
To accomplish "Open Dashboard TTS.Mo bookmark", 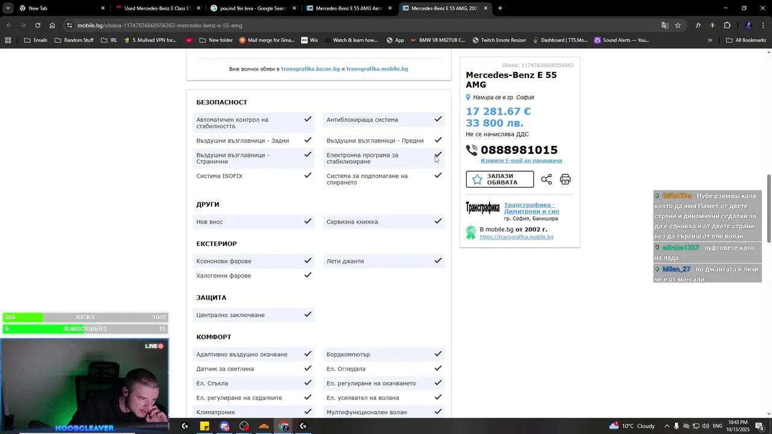I will coord(559,40).
